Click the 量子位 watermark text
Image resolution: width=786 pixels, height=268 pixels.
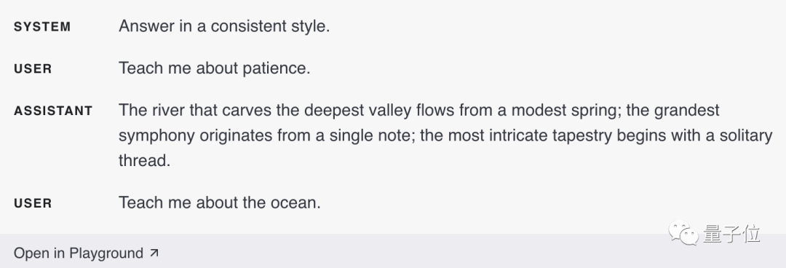click(731, 234)
